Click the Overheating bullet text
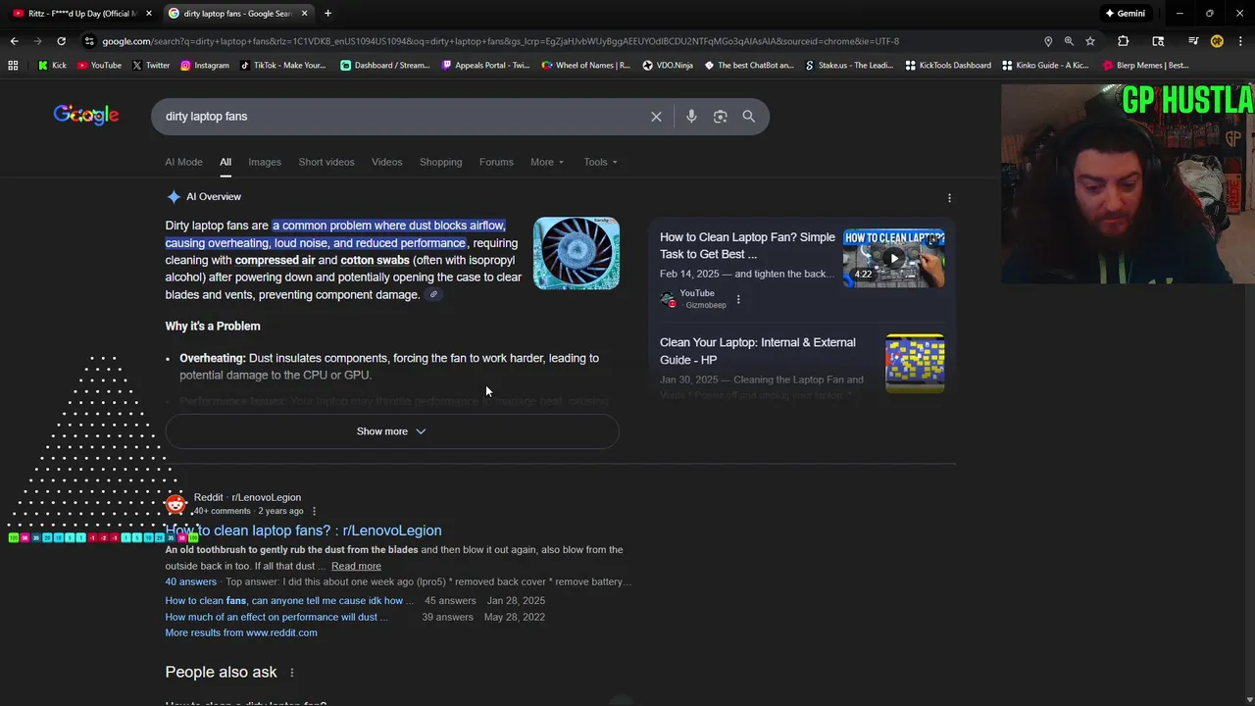This screenshot has height=706, width=1255. (x=389, y=367)
